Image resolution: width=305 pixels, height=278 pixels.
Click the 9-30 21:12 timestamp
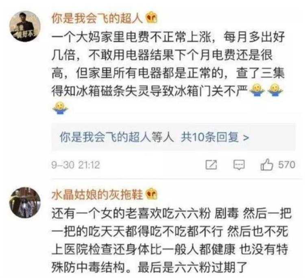coord(76,165)
